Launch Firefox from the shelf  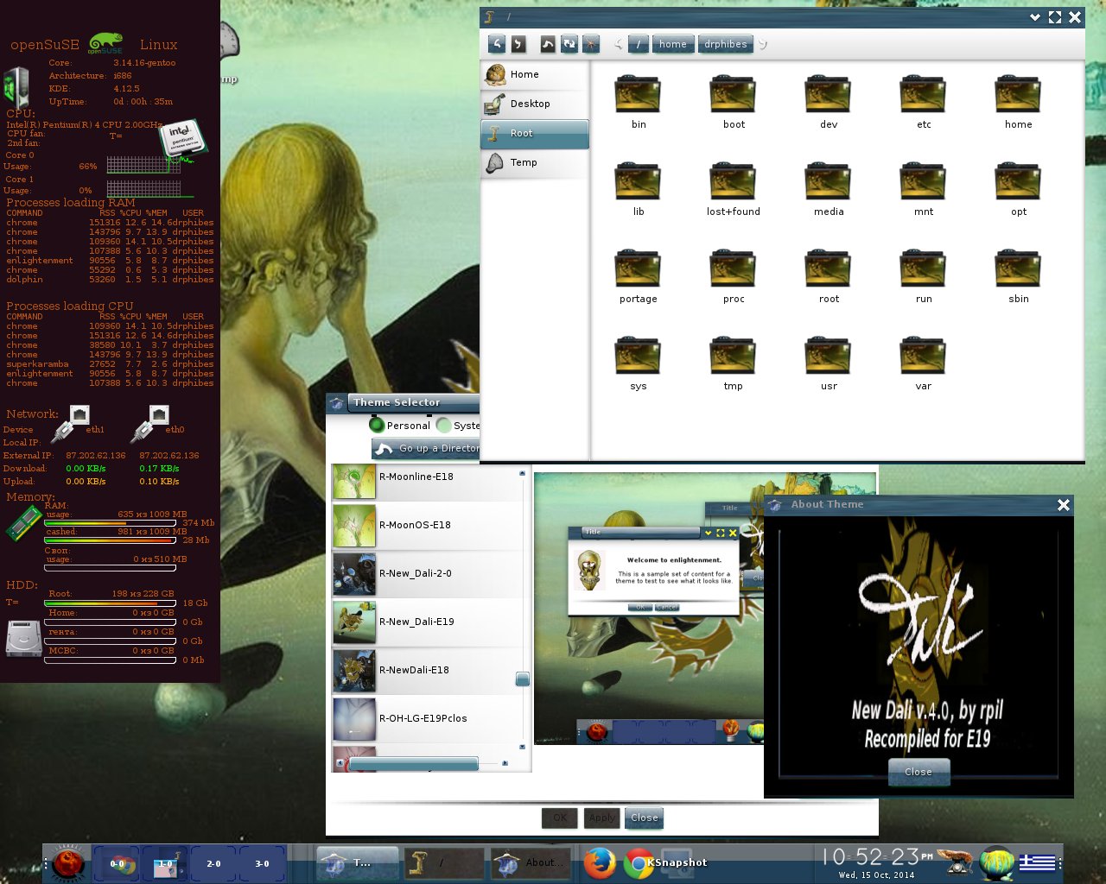(600, 862)
